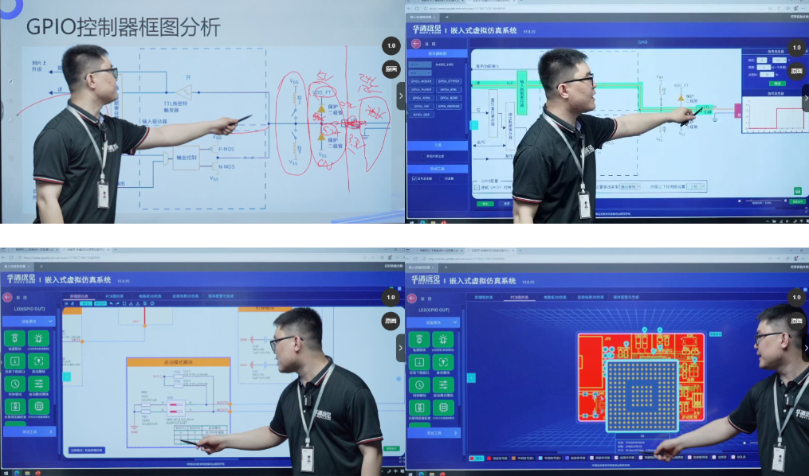Click the red 顶层 layer swatch in bottom-right frame

pos(471,458)
